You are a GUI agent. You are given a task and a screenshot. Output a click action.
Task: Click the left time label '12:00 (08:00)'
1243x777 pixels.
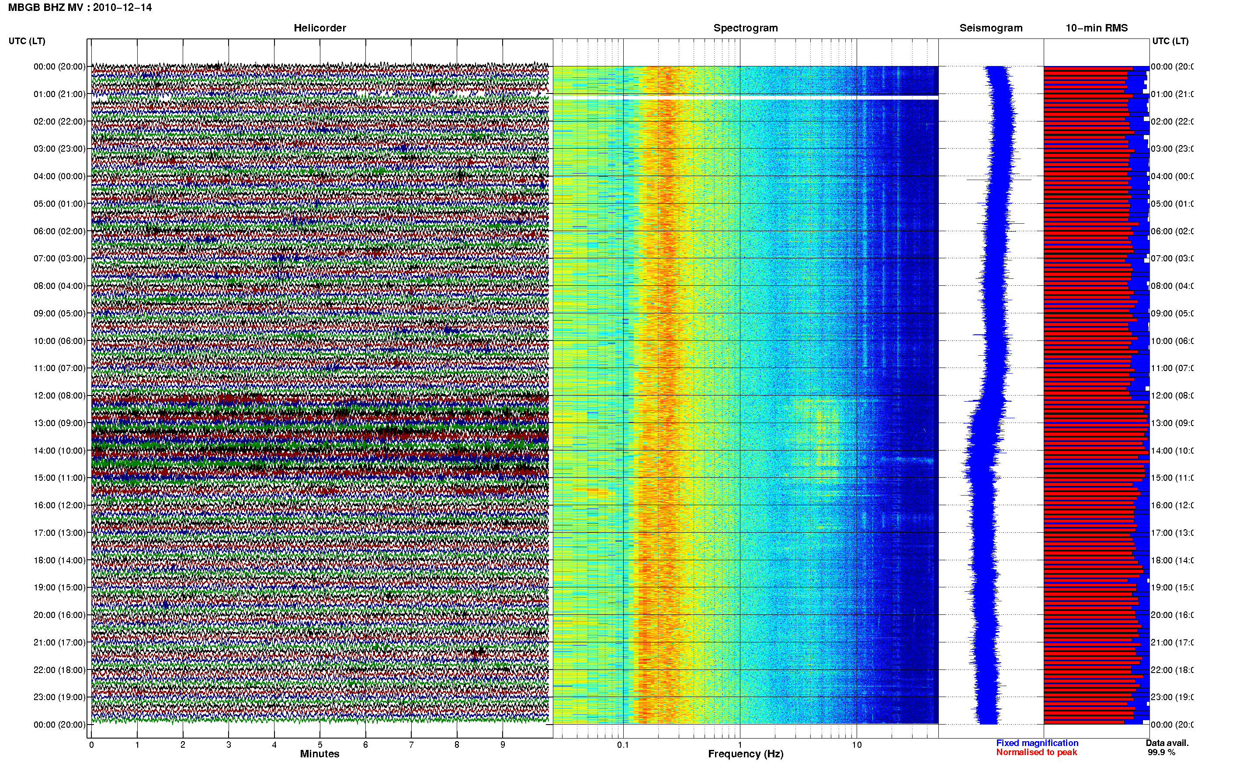coord(59,395)
